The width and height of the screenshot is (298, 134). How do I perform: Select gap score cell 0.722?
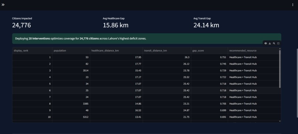tap(209, 77)
